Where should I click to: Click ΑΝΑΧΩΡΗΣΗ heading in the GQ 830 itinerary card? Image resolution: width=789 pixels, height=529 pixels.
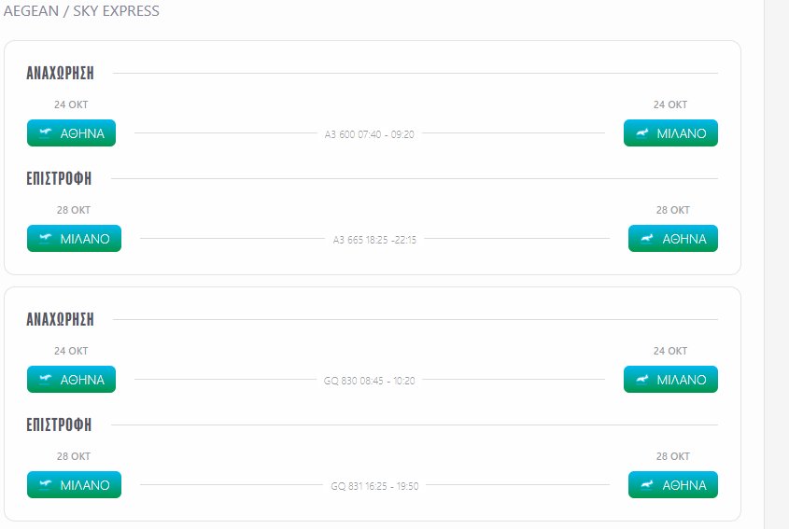(60, 319)
